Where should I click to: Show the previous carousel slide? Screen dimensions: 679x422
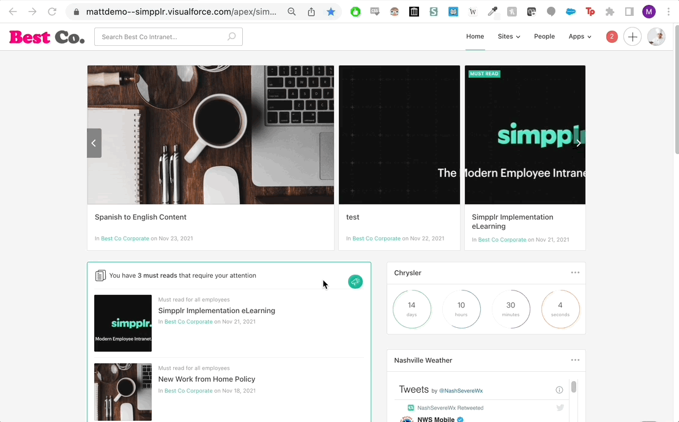click(94, 143)
